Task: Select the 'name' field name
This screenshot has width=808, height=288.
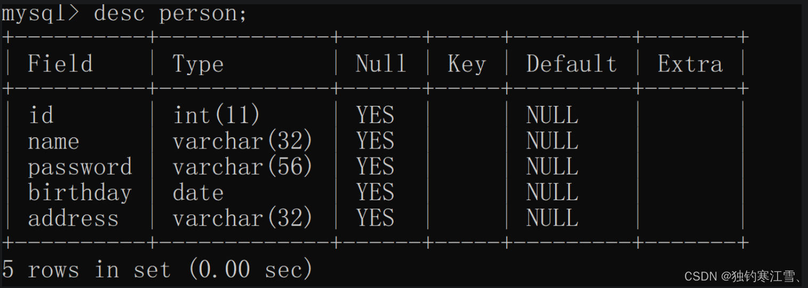Action: pyautogui.click(x=53, y=142)
